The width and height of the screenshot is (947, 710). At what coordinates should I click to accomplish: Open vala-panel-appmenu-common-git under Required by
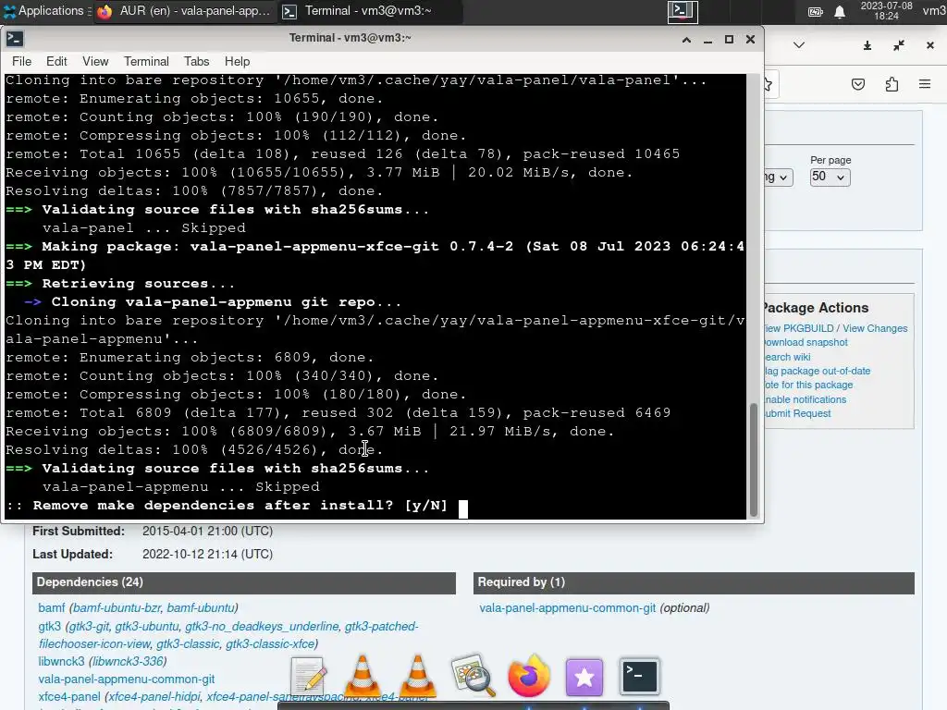[567, 608]
